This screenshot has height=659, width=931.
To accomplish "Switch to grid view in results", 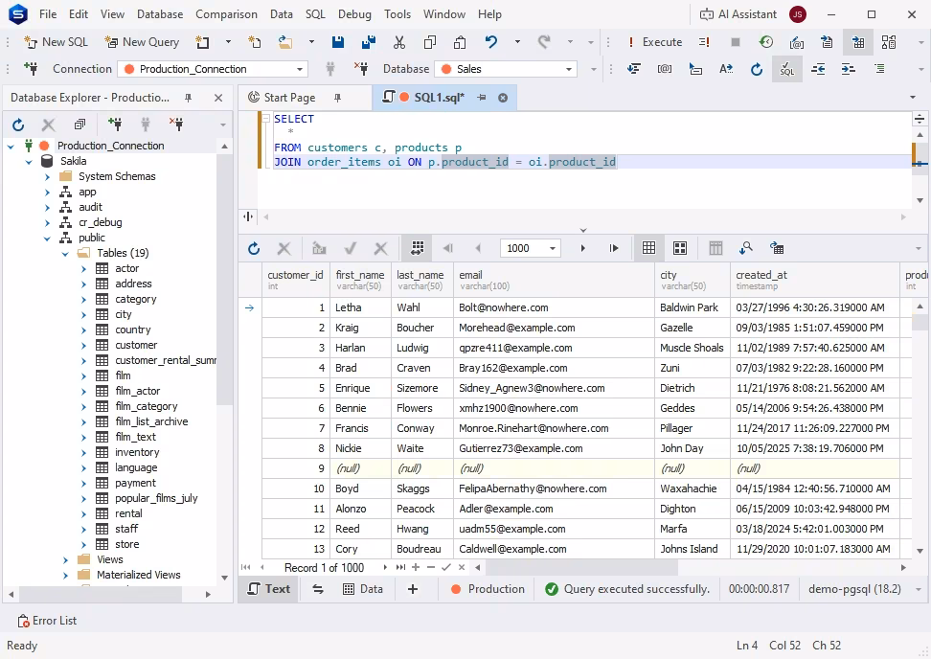I will 649,248.
